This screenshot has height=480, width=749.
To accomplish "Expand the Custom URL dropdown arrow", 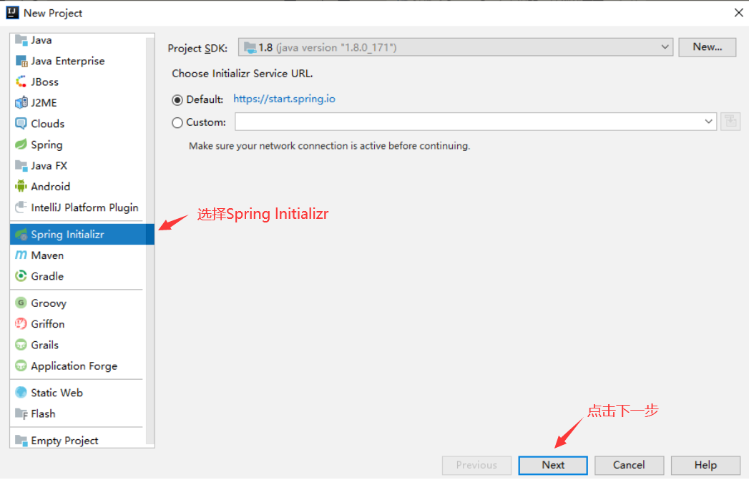I will (x=708, y=122).
